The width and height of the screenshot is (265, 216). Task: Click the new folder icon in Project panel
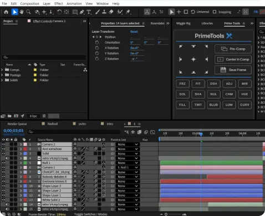(x=9, y=116)
